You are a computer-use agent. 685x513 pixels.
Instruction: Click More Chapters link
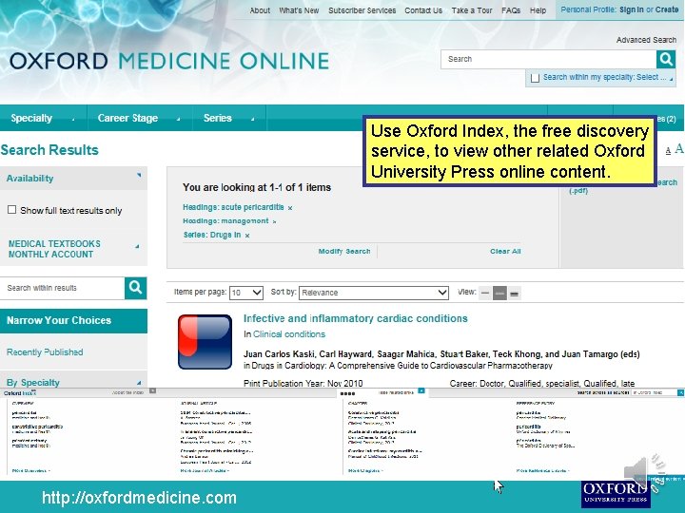coord(365,470)
